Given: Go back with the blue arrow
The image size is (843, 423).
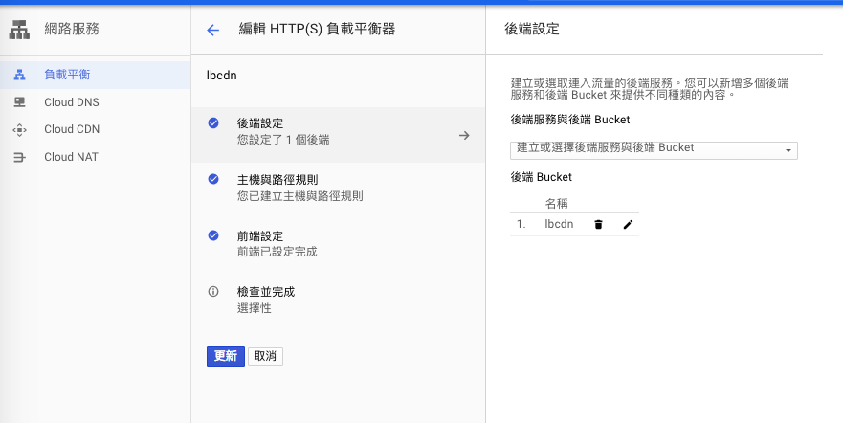Looking at the screenshot, I should [212, 30].
